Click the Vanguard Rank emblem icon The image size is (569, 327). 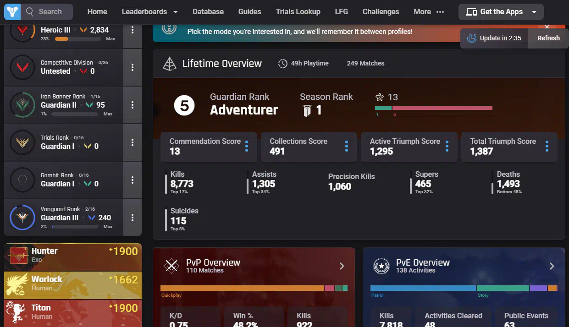22,218
